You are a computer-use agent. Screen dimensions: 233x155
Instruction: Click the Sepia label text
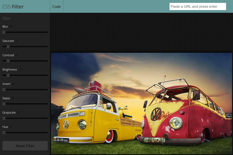6,98
